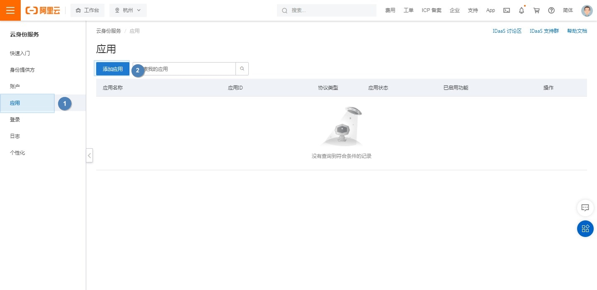Open the Cloud Shell terminal icon
The width and height of the screenshot is (597, 290).
point(506,10)
